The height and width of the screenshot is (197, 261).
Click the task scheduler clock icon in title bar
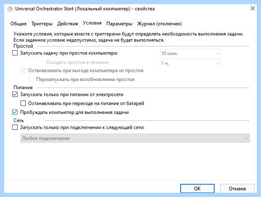click(10, 9)
